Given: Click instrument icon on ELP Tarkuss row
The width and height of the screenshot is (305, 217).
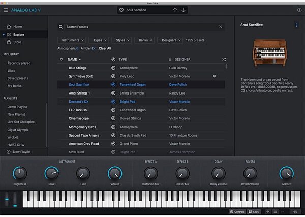Looking at the screenshot, I should [x=113, y=110].
